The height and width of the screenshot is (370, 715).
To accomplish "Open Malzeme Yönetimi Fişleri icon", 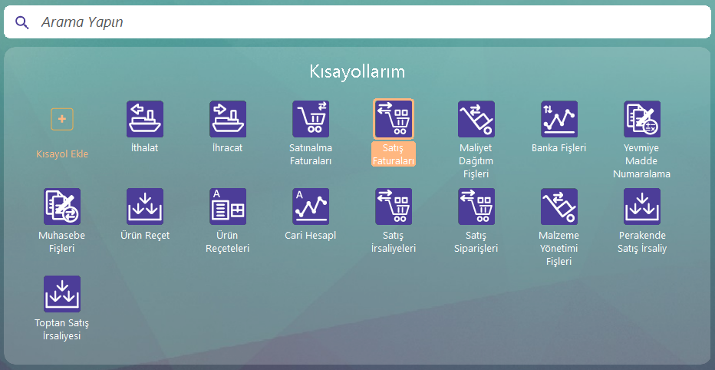I will pos(559,206).
